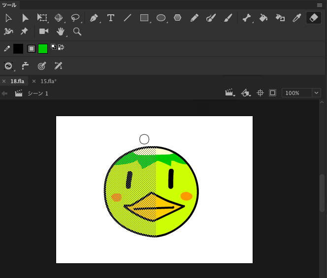This screenshot has height=278, width=327.
Task: Select the Bone tool
Action: point(247,18)
